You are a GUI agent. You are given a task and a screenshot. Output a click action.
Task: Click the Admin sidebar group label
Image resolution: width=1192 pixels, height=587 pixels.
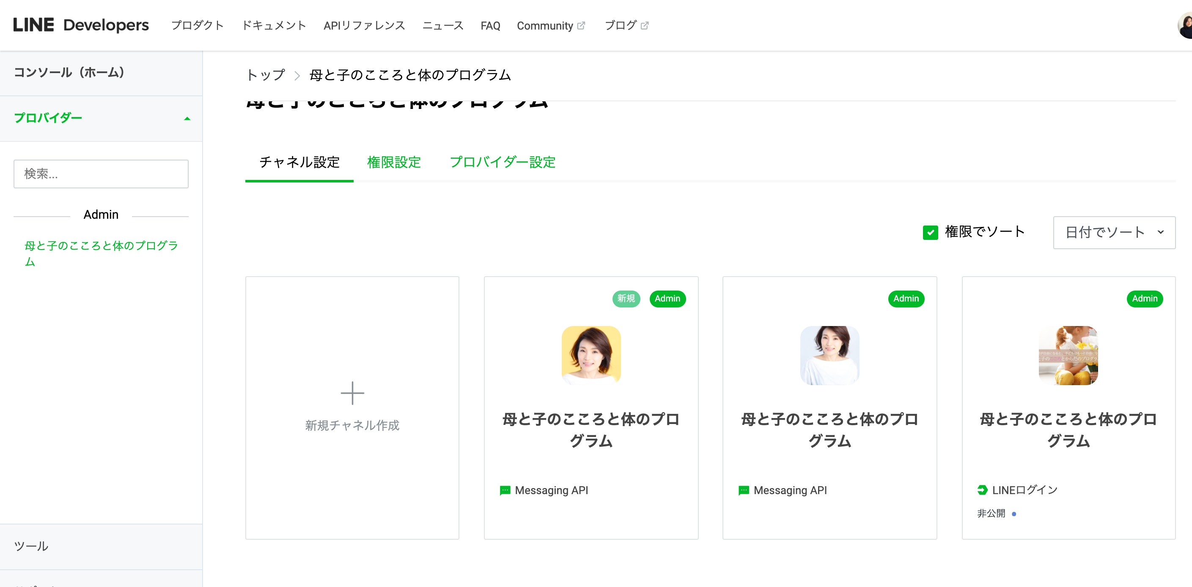click(101, 215)
